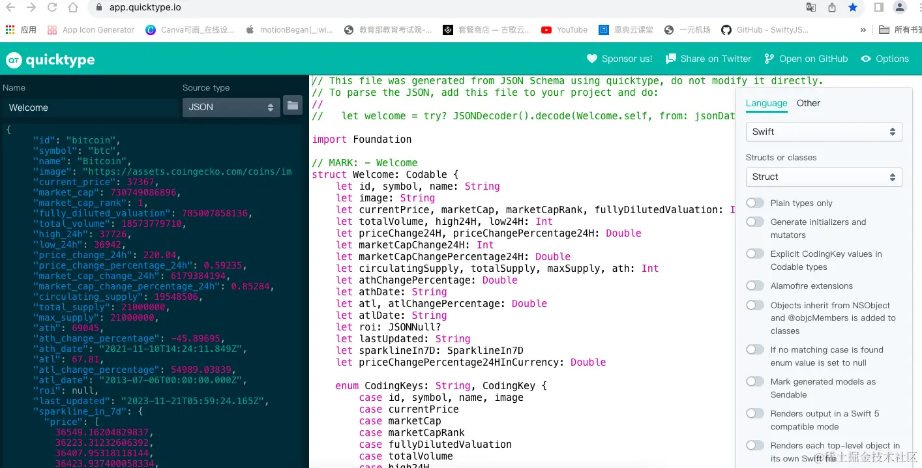Click the translate page icon in address bar
The width and height of the screenshot is (922, 468).
pos(811,7)
